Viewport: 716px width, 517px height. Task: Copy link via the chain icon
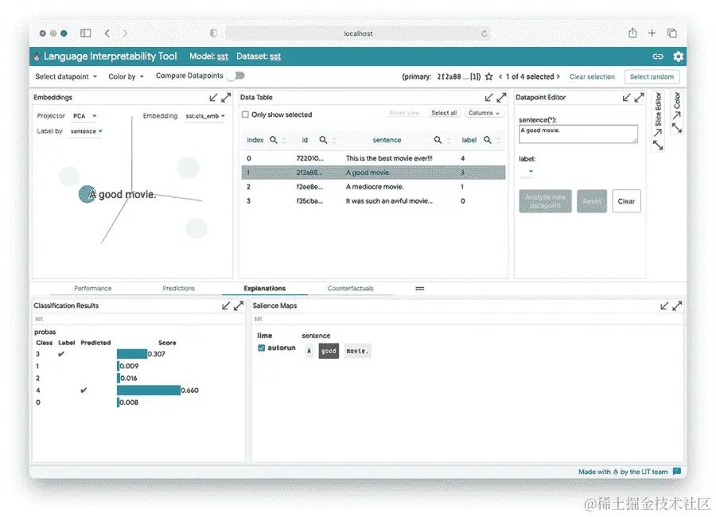click(x=658, y=56)
